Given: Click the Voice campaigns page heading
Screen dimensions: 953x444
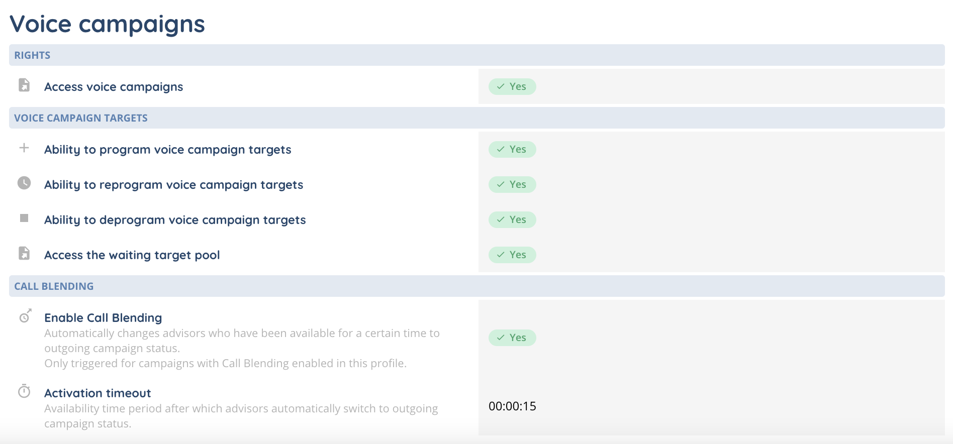Looking at the screenshot, I should coord(107,24).
